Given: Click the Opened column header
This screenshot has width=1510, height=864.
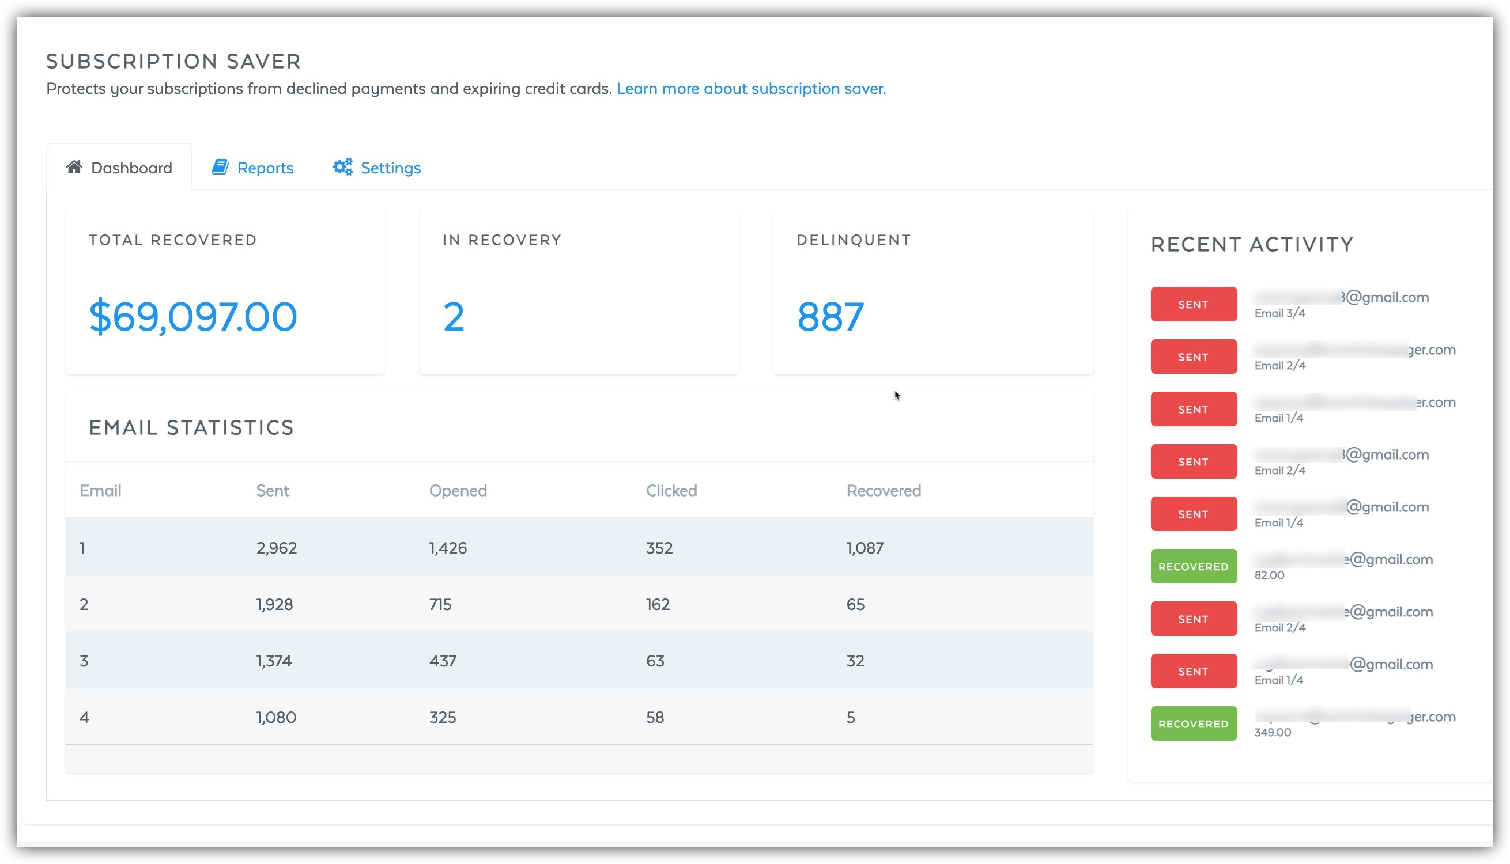Looking at the screenshot, I should (x=458, y=491).
